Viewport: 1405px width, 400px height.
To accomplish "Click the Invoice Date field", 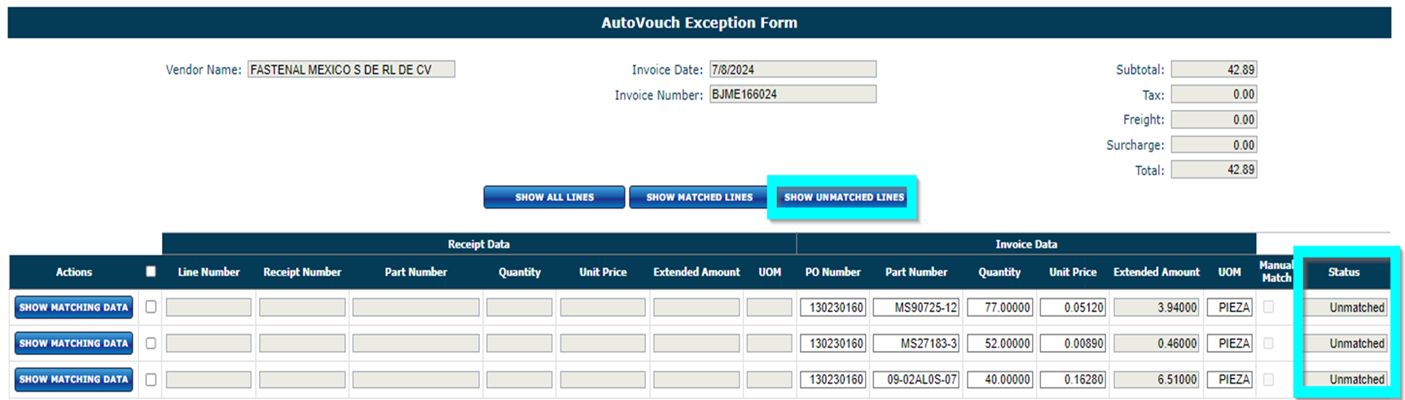I will tap(792, 70).
